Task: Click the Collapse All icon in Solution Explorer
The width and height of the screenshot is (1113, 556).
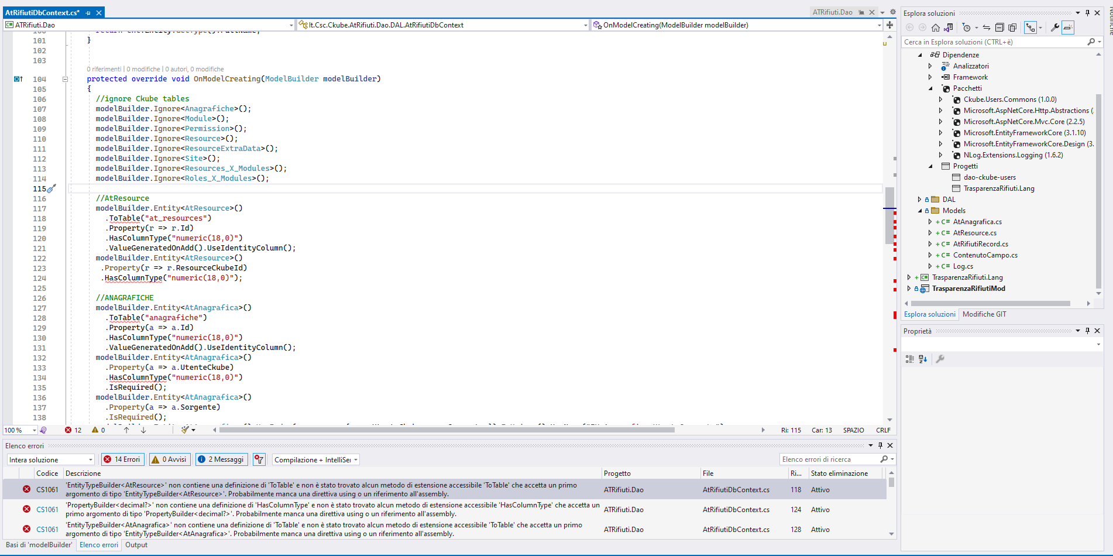Action: tap(999, 28)
